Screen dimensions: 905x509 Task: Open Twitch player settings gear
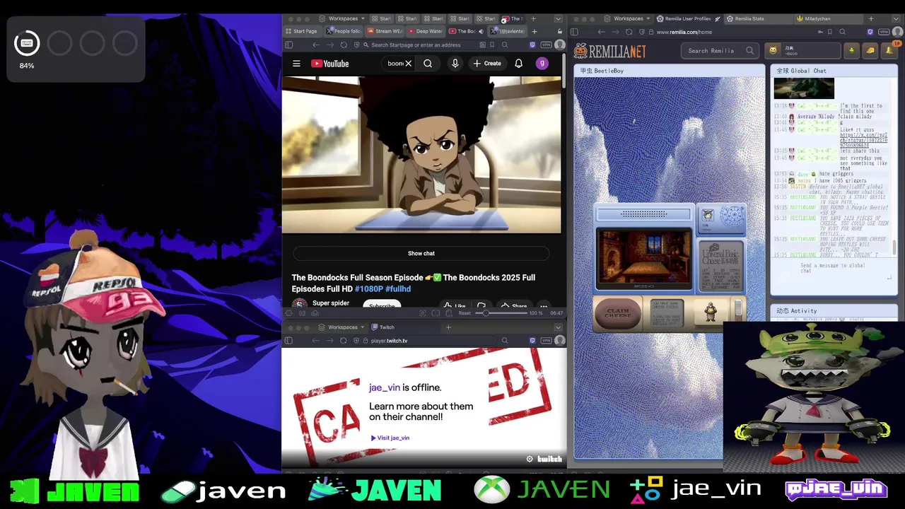click(x=530, y=459)
